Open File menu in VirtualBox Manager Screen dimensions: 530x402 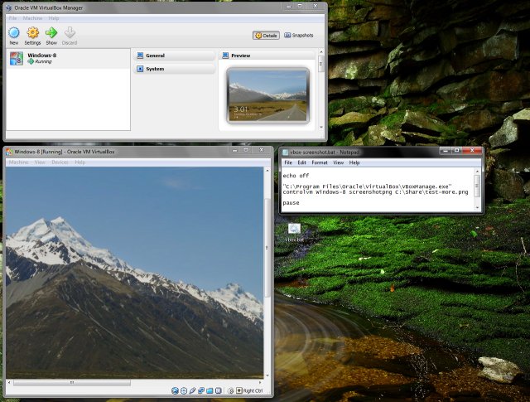coord(12,18)
